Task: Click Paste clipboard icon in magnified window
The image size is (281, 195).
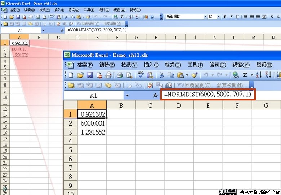Action: [180, 75]
